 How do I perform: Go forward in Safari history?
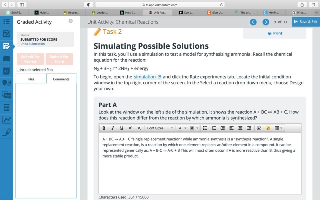point(11,5)
